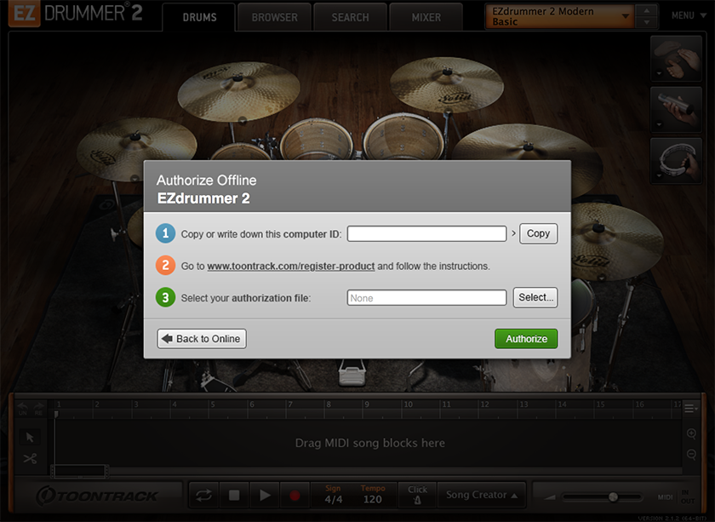This screenshot has height=522, width=715.
Task: Toggle the Click metronome
Action: (x=417, y=495)
